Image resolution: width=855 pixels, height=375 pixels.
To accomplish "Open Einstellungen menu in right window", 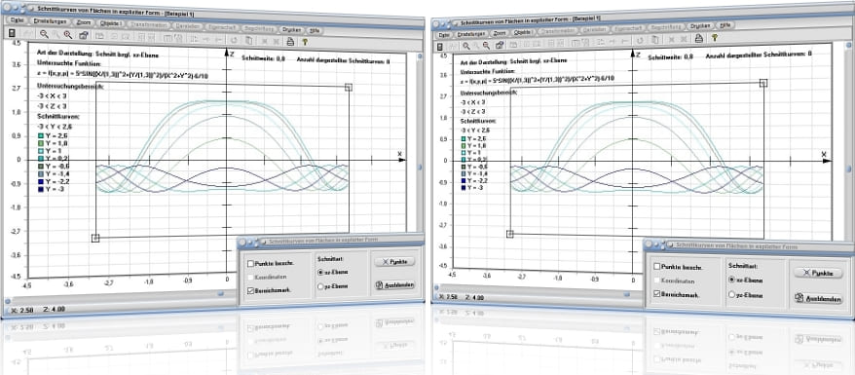I will tap(471, 34).
